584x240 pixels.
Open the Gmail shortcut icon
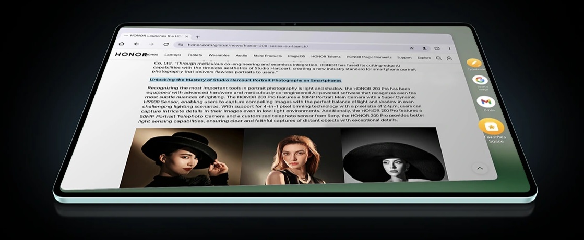(486, 102)
